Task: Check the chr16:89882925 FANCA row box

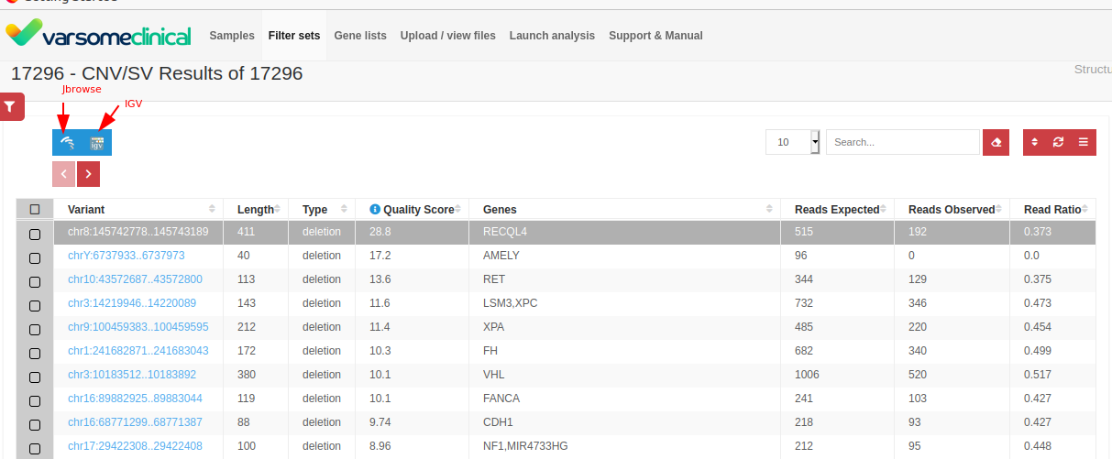Action: pyautogui.click(x=35, y=401)
